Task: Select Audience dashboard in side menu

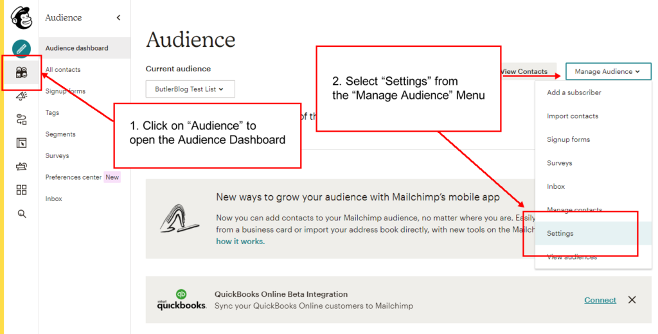Action: pos(85,48)
